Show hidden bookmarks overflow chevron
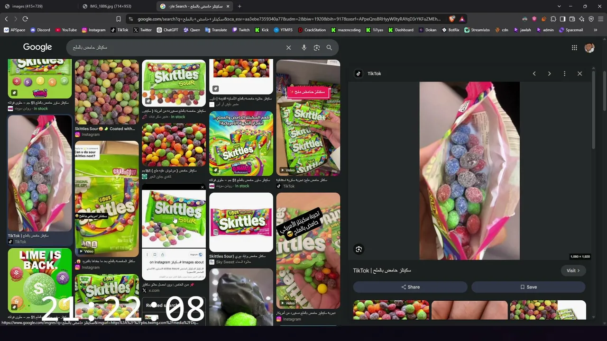Viewport: 607px width, 341px height. point(596,30)
